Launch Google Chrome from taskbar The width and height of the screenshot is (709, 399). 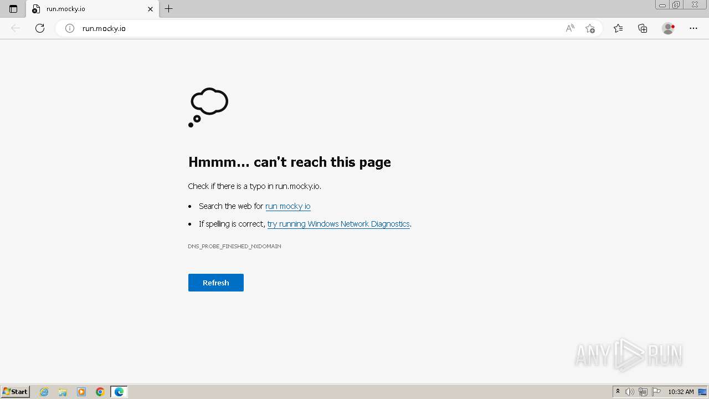[x=100, y=392]
